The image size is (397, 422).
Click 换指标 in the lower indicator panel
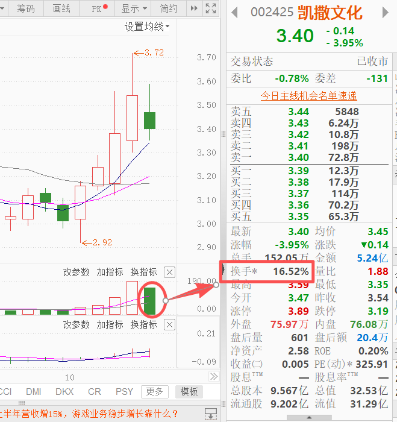click(x=143, y=325)
